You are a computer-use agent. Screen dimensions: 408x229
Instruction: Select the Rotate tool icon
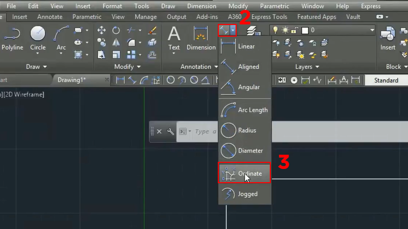[116, 30]
